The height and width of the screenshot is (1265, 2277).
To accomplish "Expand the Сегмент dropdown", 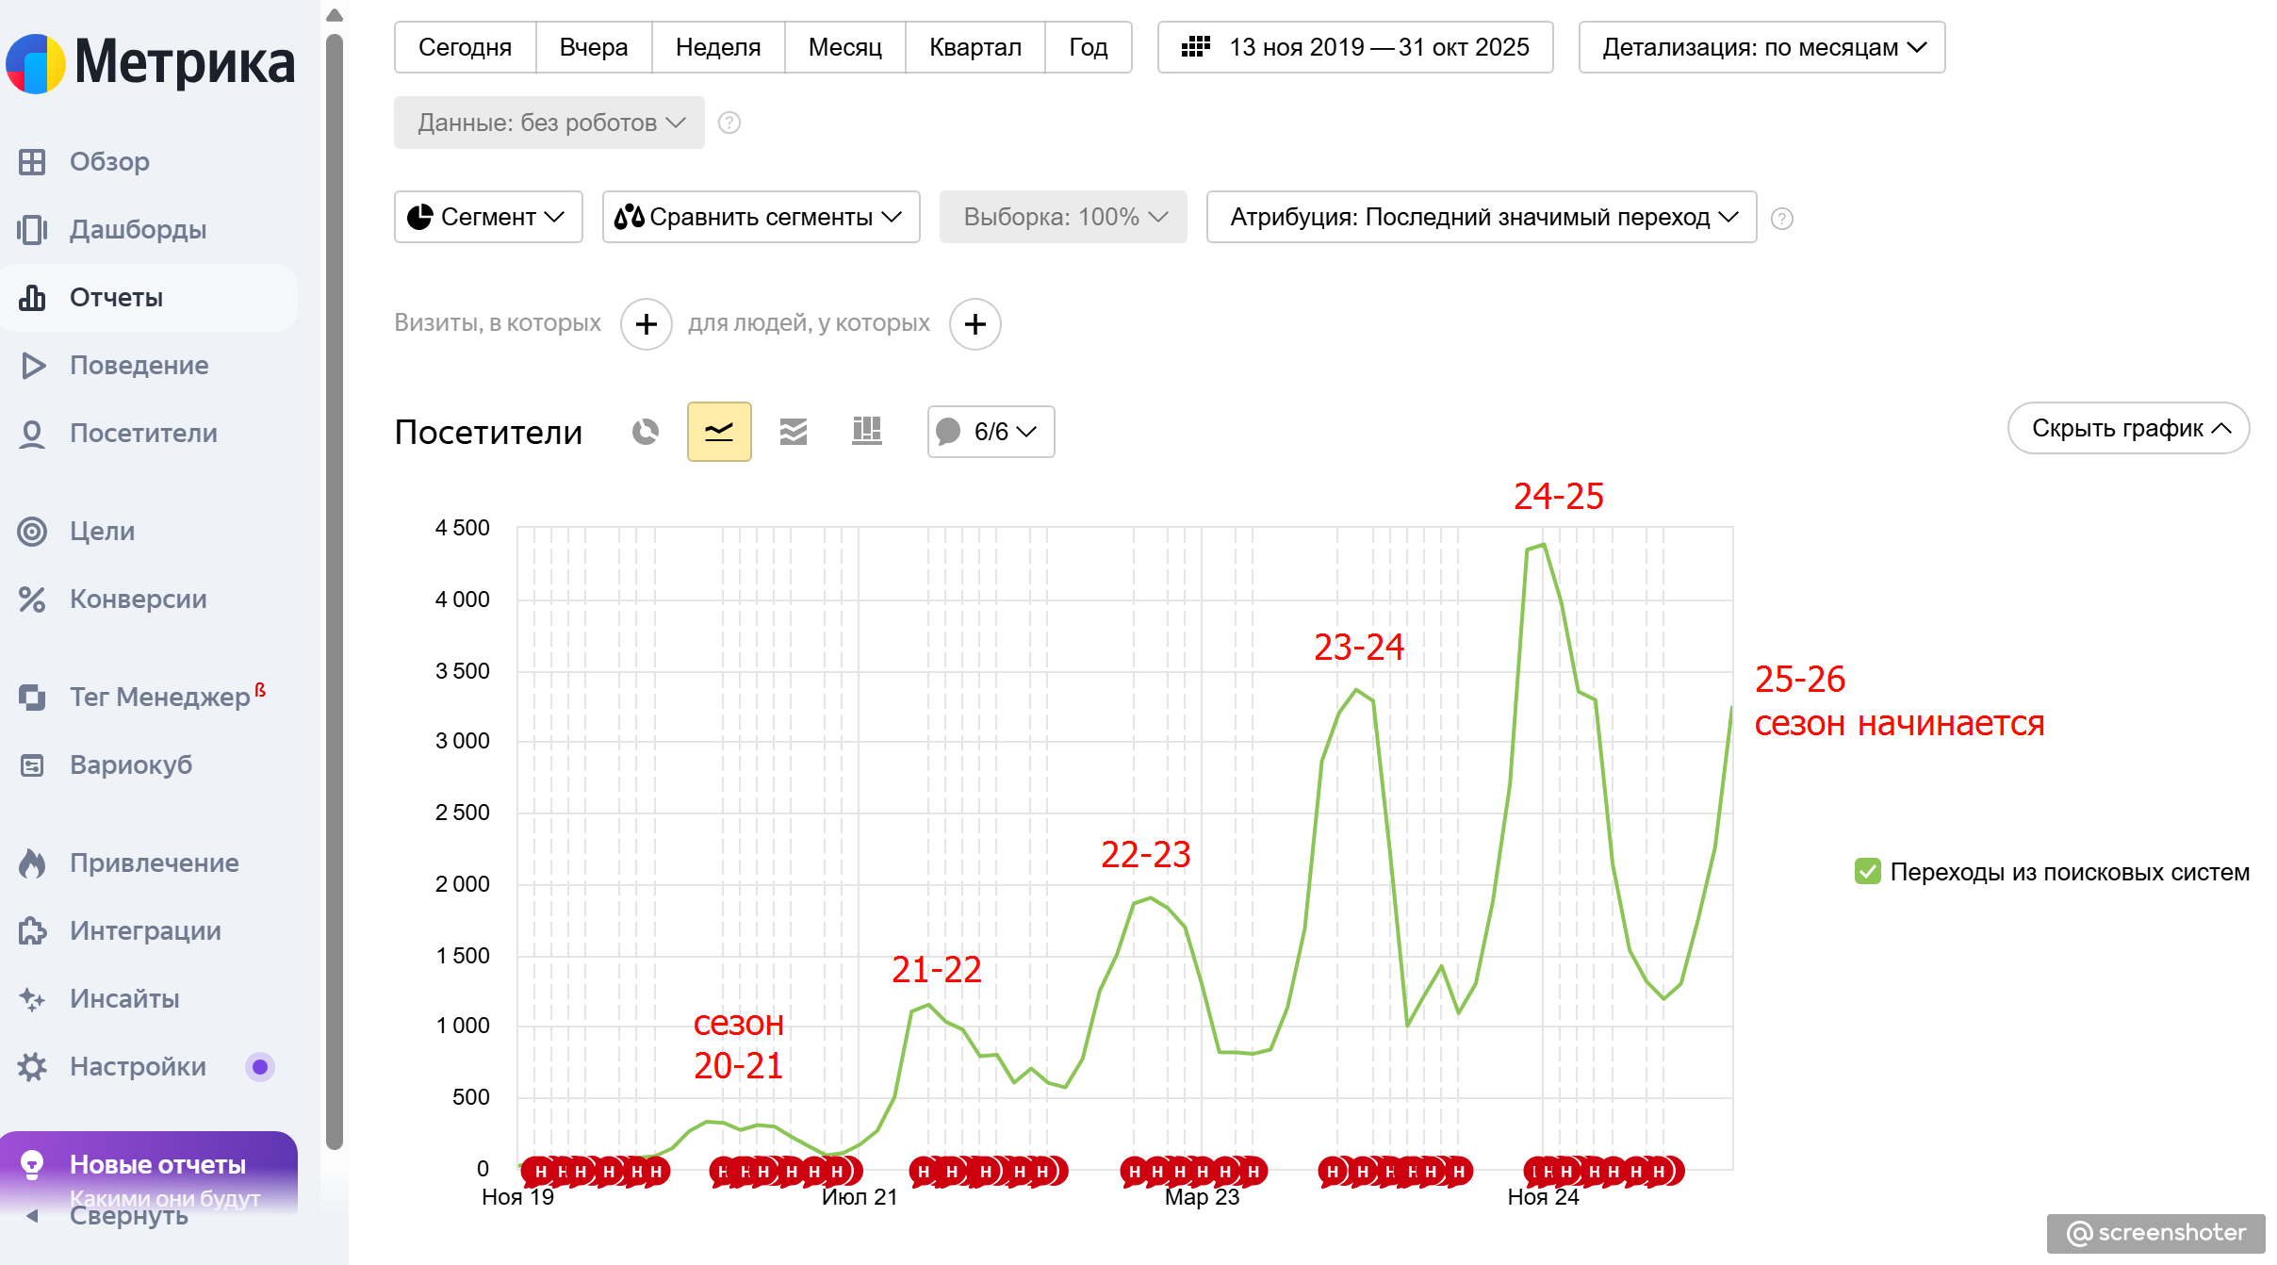I will coord(488,217).
